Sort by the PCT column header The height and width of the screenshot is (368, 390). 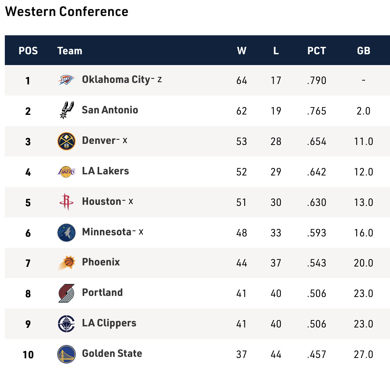click(316, 51)
